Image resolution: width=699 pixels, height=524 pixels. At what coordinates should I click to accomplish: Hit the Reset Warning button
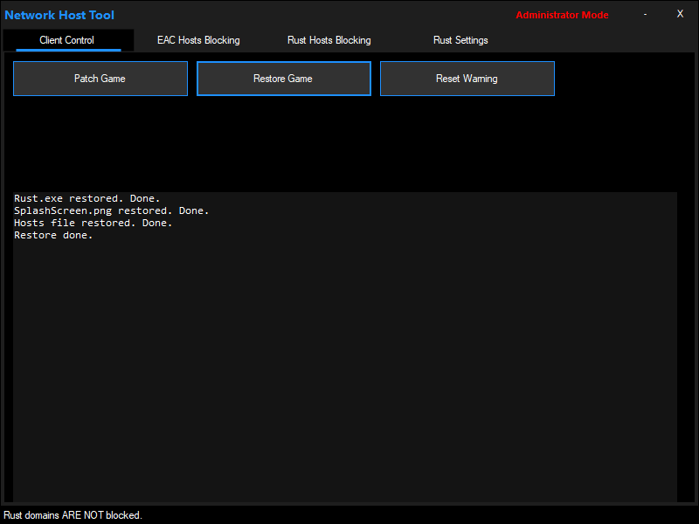[x=467, y=79]
